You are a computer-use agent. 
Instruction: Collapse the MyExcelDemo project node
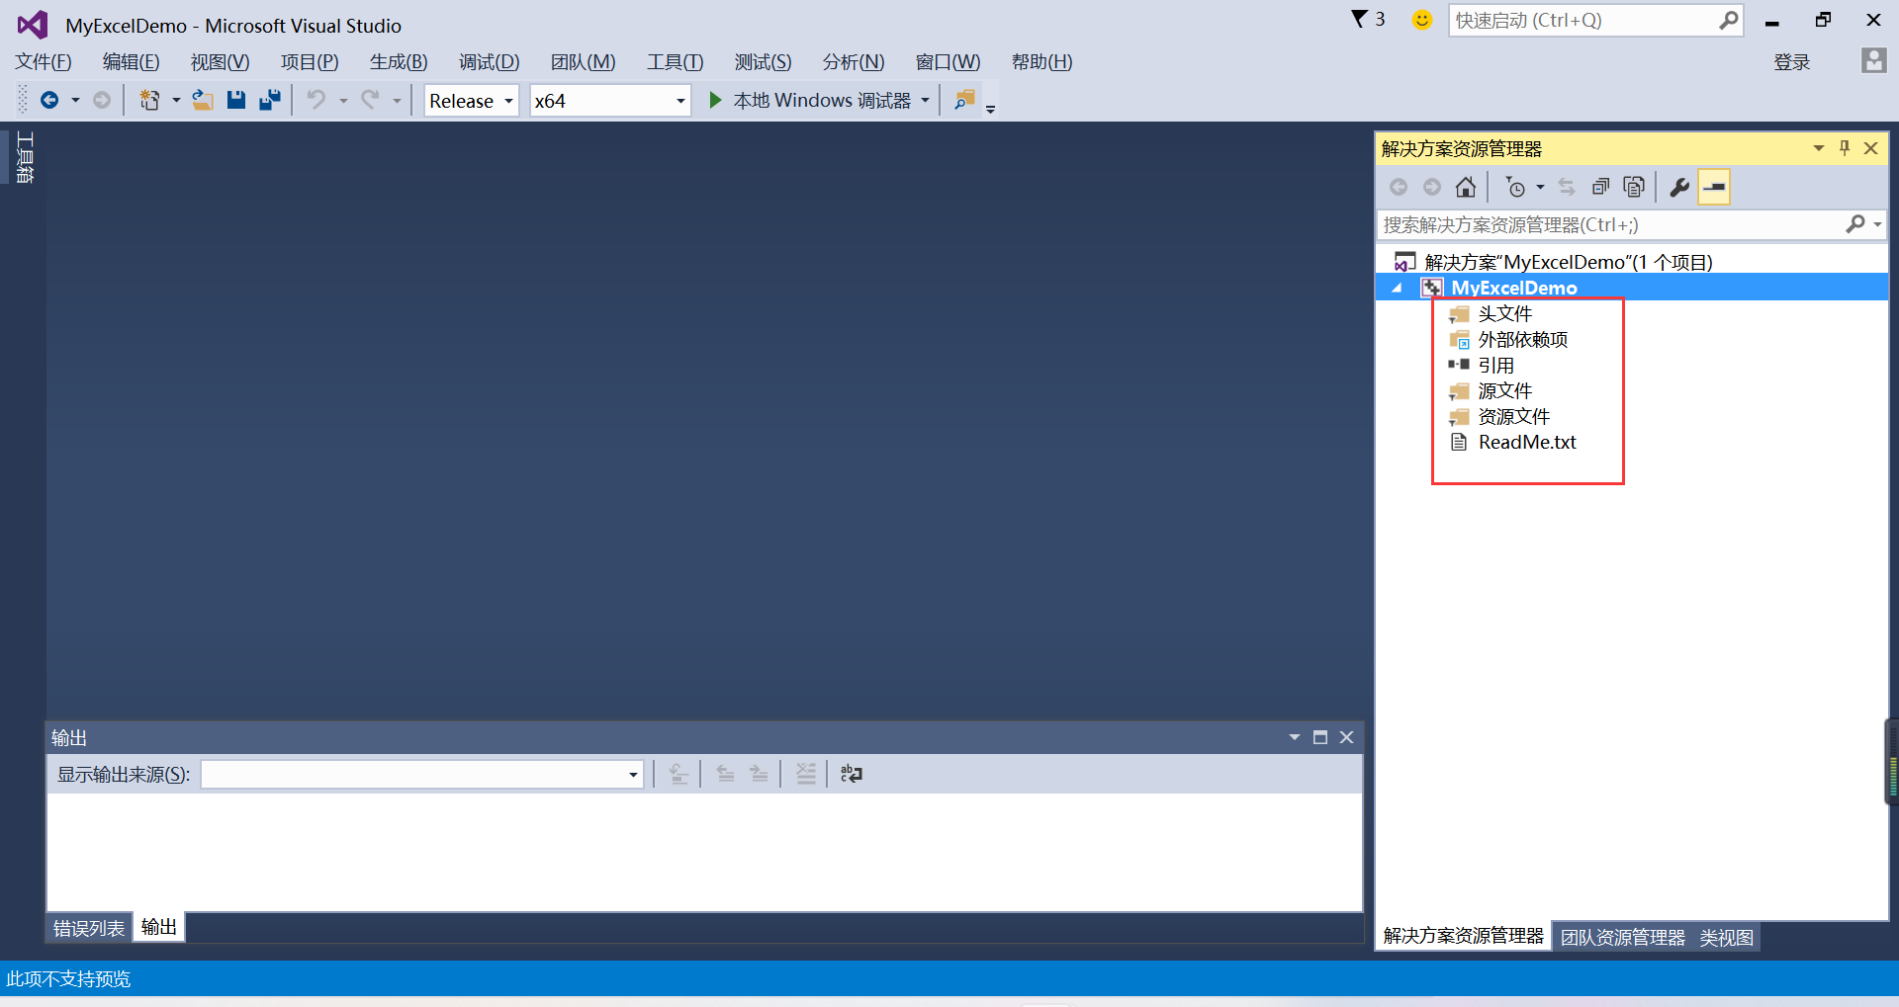coord(1397,289)
